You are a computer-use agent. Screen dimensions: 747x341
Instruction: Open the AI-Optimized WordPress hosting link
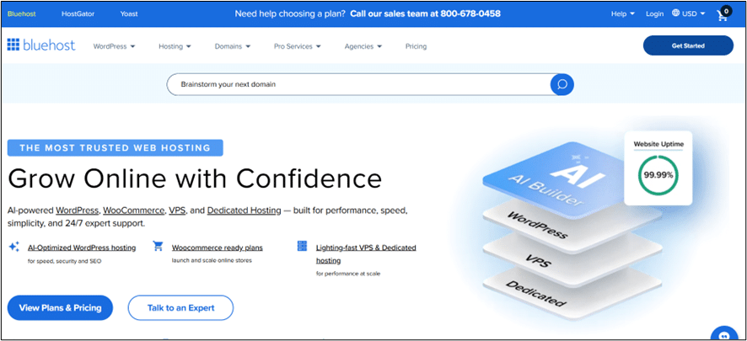(x=82, y=248)
